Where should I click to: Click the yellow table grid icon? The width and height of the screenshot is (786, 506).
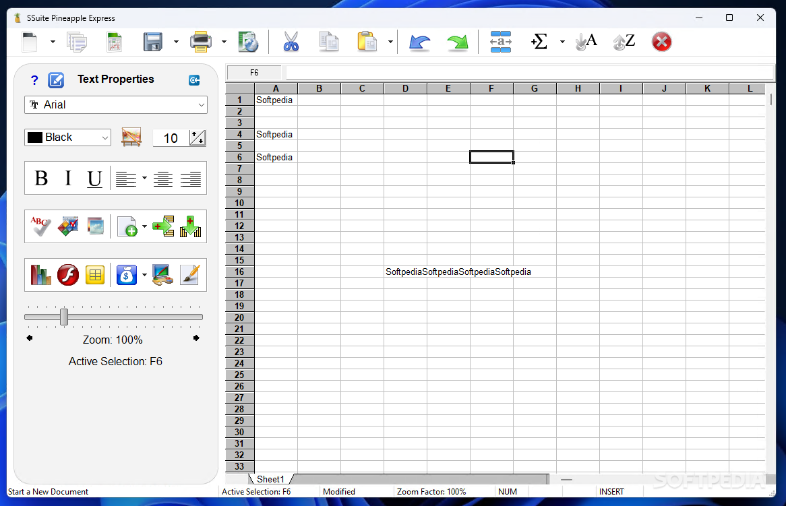[95, 274]
